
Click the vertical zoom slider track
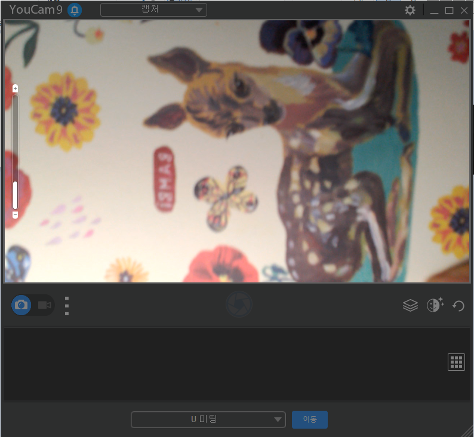[15, 152]
